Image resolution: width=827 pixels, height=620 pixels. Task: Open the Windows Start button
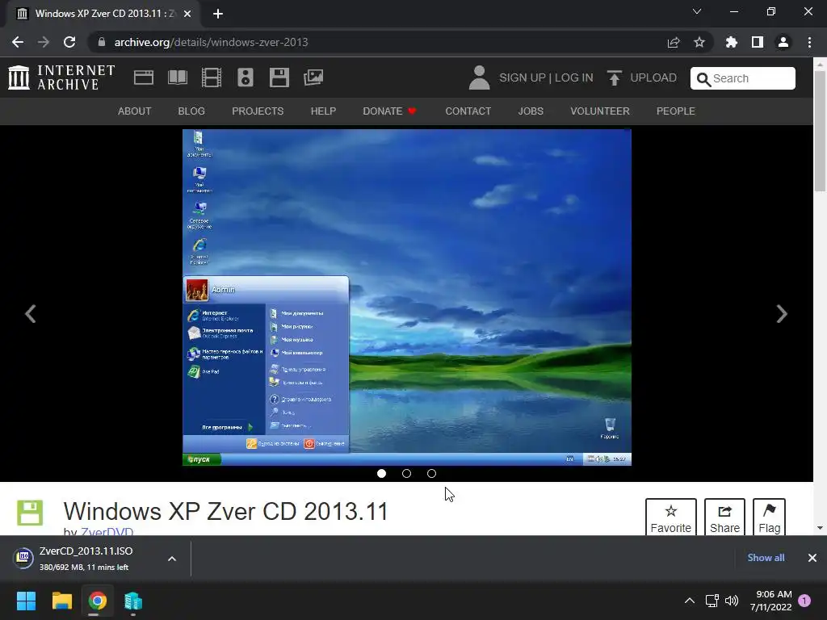click(x=26, y=601)
